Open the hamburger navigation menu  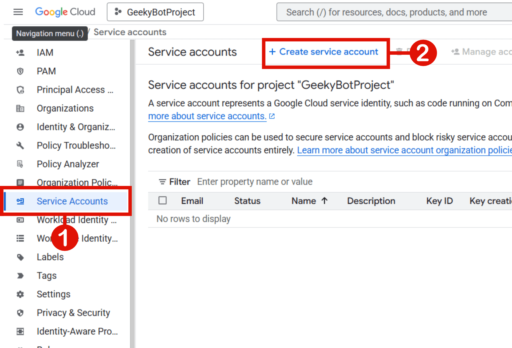coord(18,12)
